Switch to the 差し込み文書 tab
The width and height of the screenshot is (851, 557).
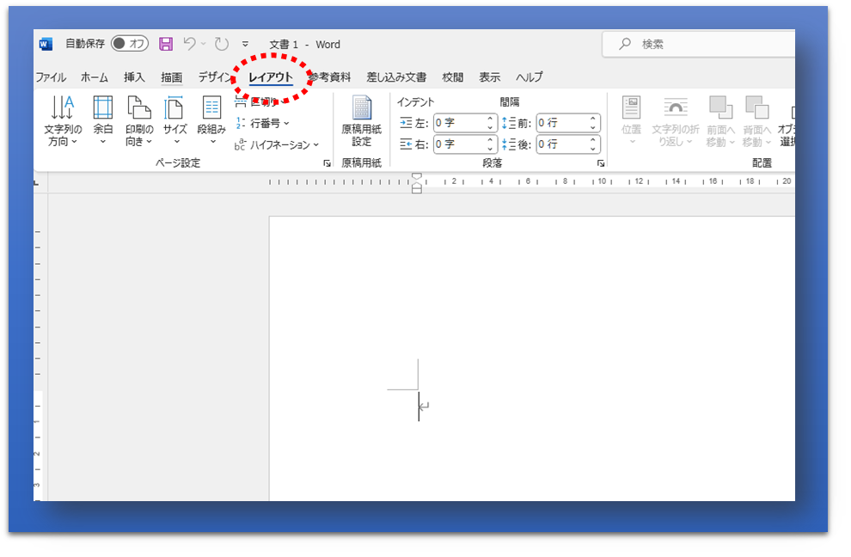396,77
